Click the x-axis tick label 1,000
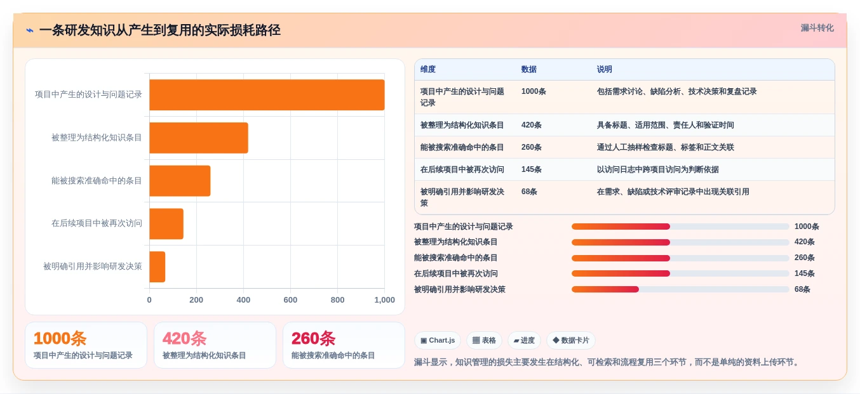 point(384,300)
